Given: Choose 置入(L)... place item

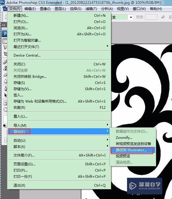Looking at the screenshot, I should [59, 116].
